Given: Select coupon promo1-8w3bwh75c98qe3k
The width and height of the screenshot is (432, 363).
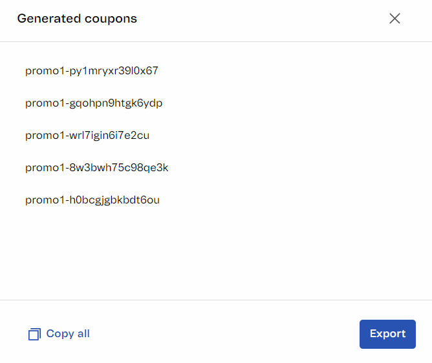Looking at the screenshot, I should (97, 168).
